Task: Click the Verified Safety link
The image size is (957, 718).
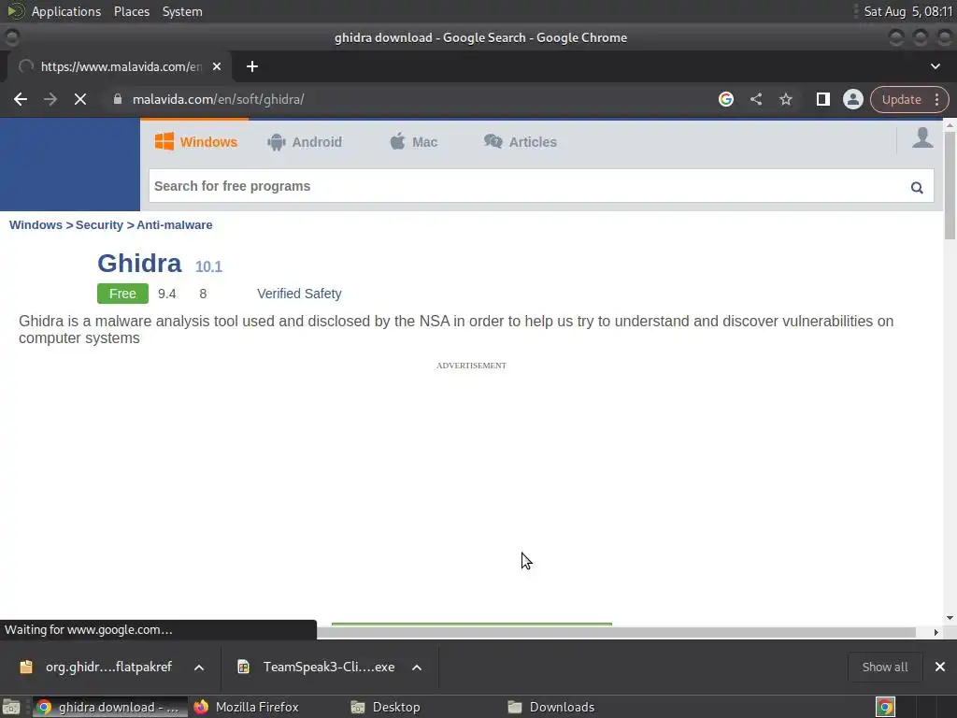Action: coord(299,294)
